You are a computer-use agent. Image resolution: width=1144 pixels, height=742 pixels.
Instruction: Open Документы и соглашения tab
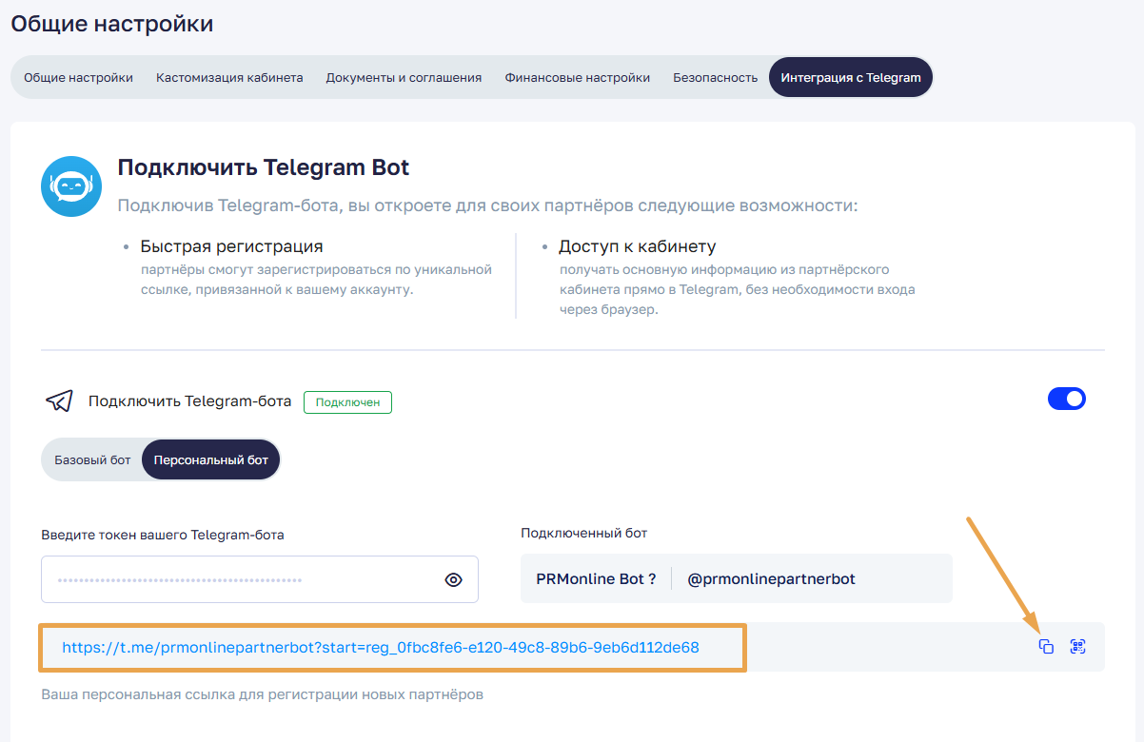tap(404, 77)
